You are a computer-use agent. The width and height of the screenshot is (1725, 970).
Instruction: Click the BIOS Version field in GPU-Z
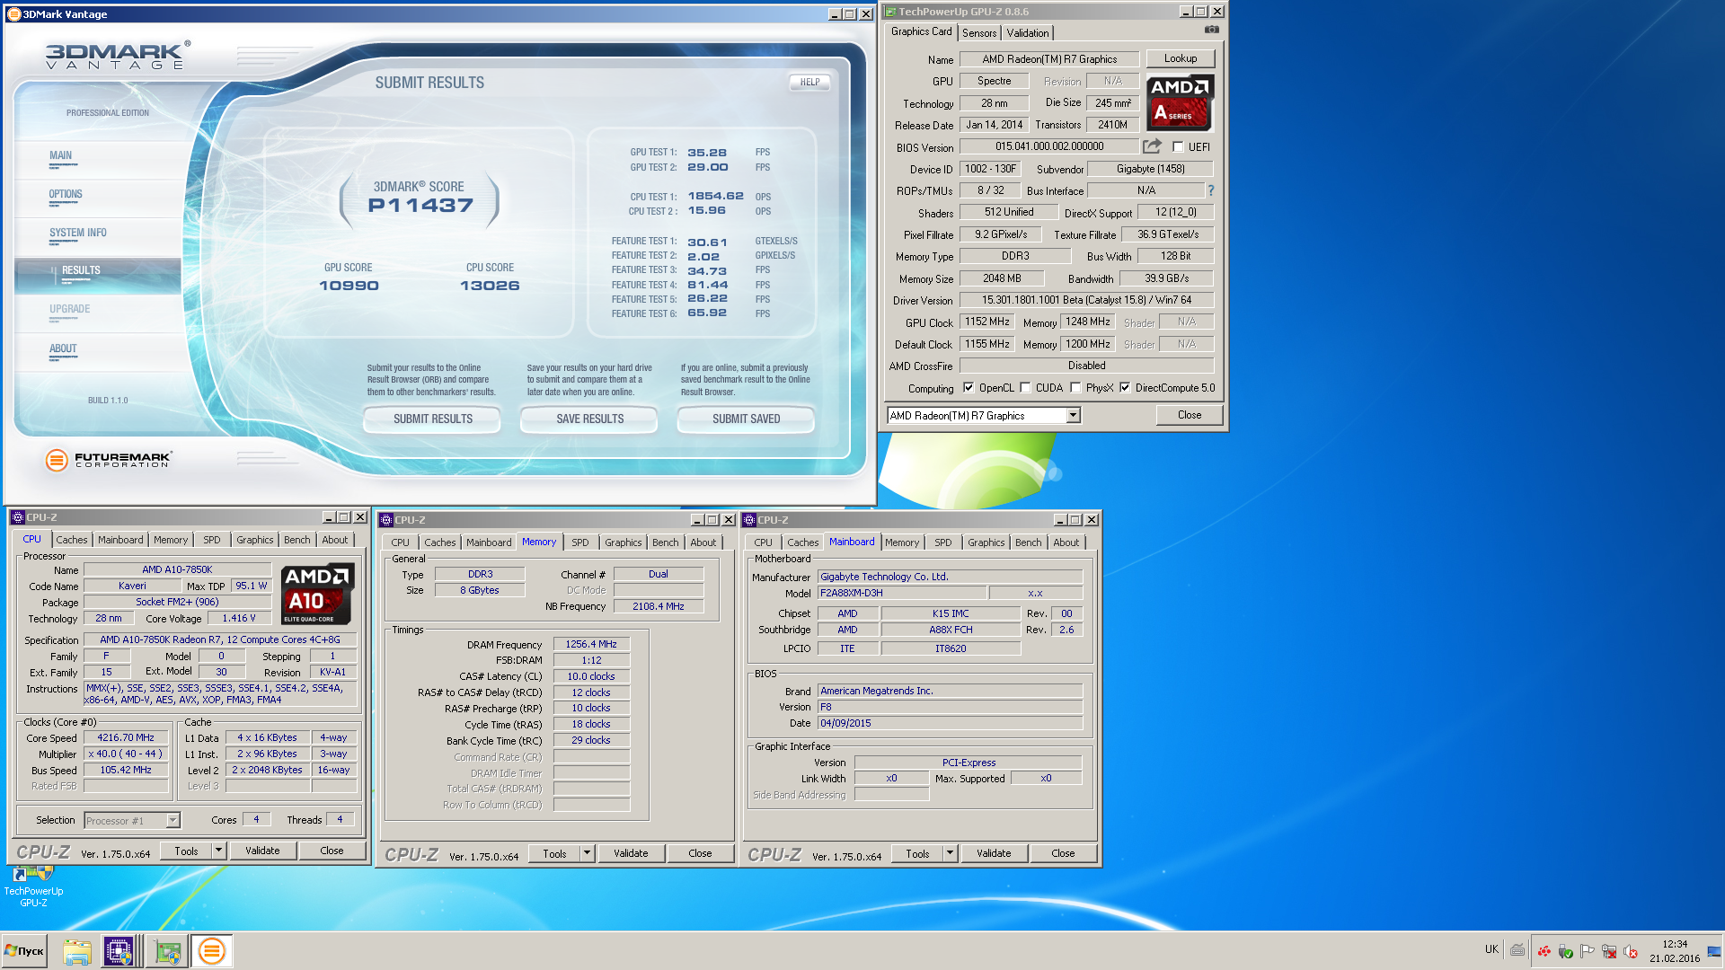(x=1049, y=146)
